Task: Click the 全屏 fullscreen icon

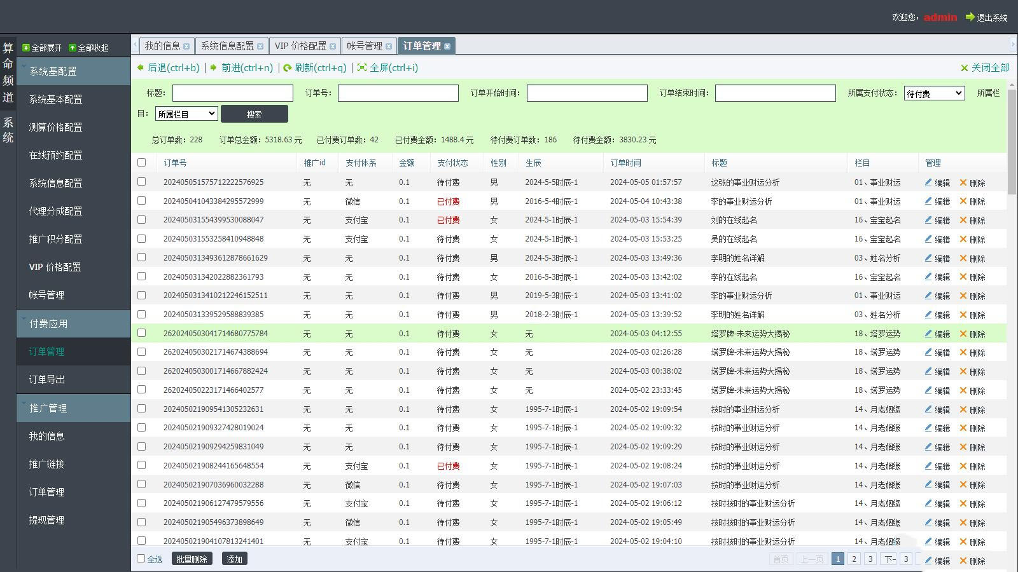Action: 361,67
